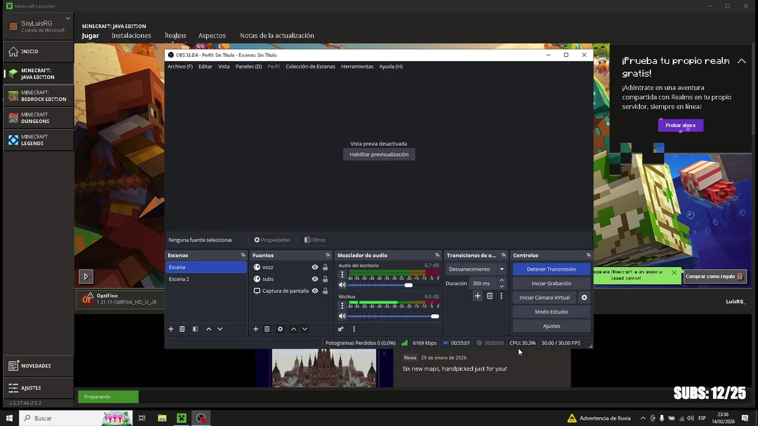Open Editar menu in OBS
Screen dimensions: 758x426
(205, 66)
